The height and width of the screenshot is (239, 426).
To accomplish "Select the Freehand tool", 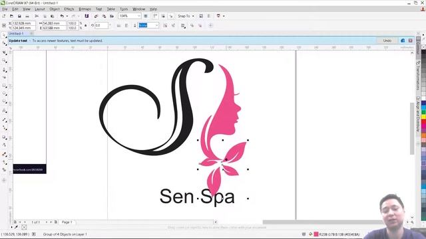I will coord(4,70).
